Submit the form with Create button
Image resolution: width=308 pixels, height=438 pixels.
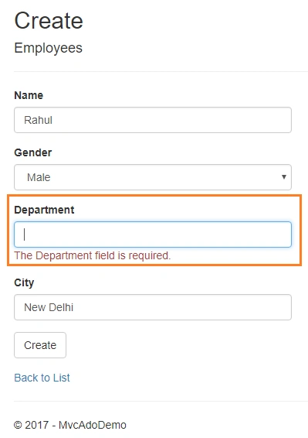40,345
